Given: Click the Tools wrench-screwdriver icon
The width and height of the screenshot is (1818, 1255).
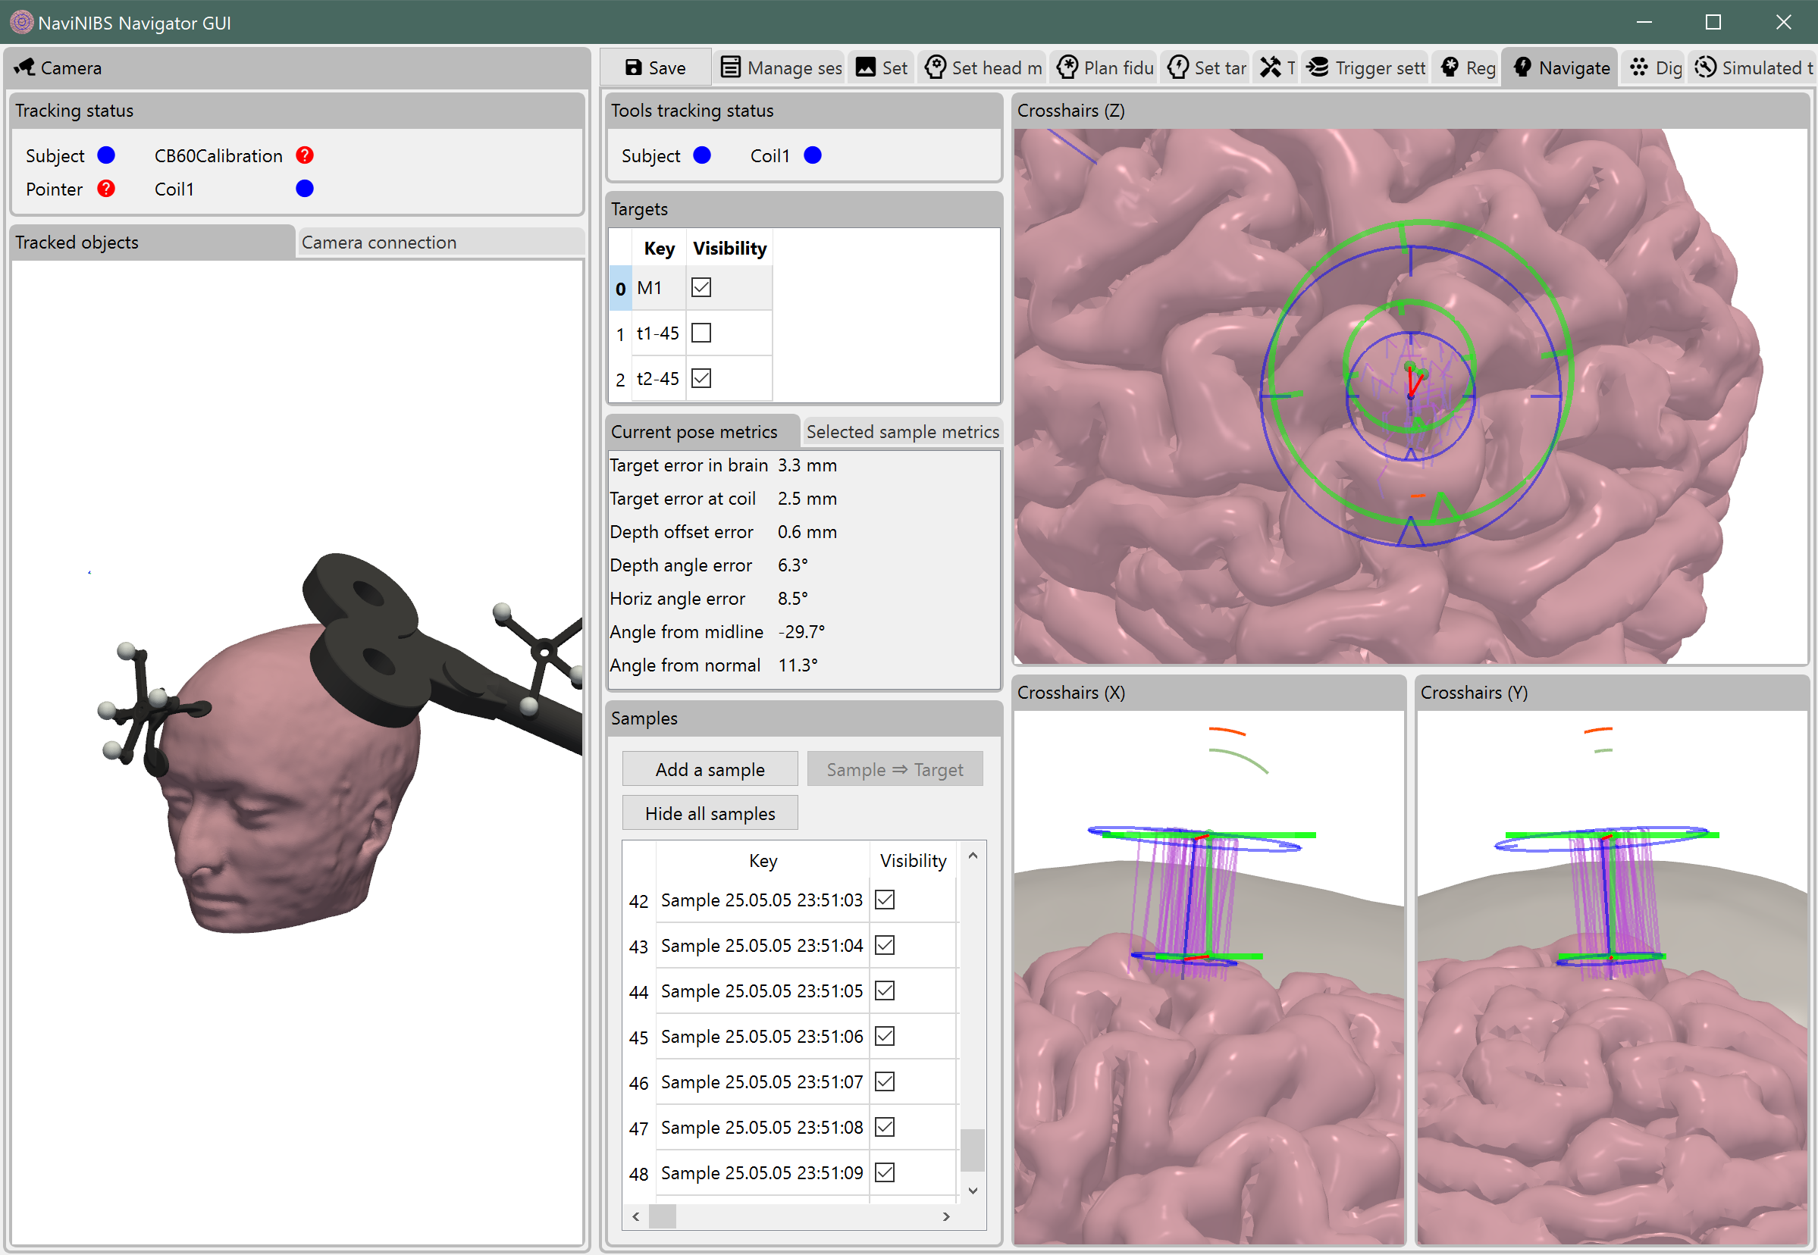Looking at the screenshot, I should pos(1271,67).
